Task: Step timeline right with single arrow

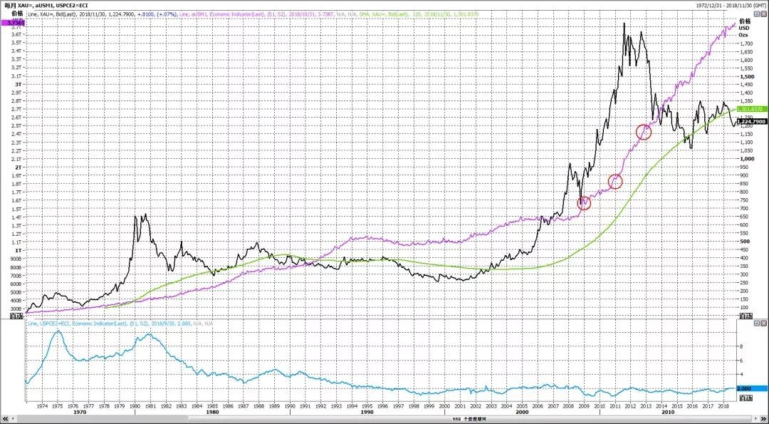Action: (755, 418)
